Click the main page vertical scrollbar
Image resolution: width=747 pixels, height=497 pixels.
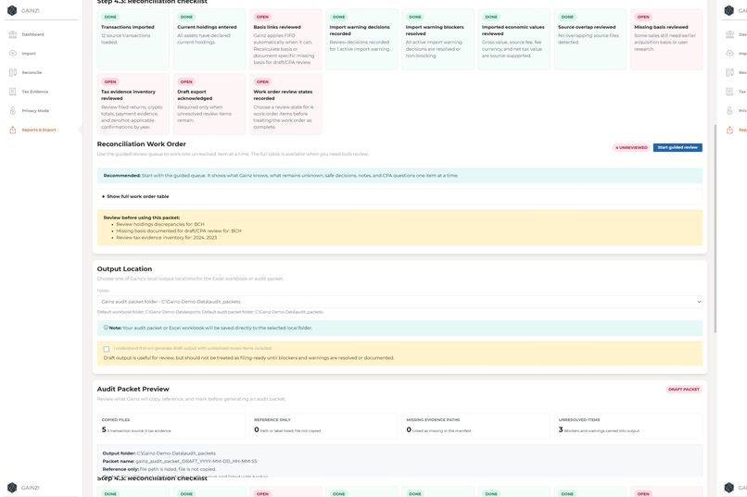pos(715,229)
